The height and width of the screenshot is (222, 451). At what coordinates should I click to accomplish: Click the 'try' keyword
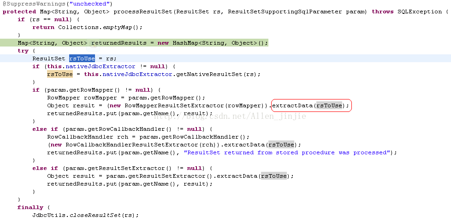click(23, 51)
